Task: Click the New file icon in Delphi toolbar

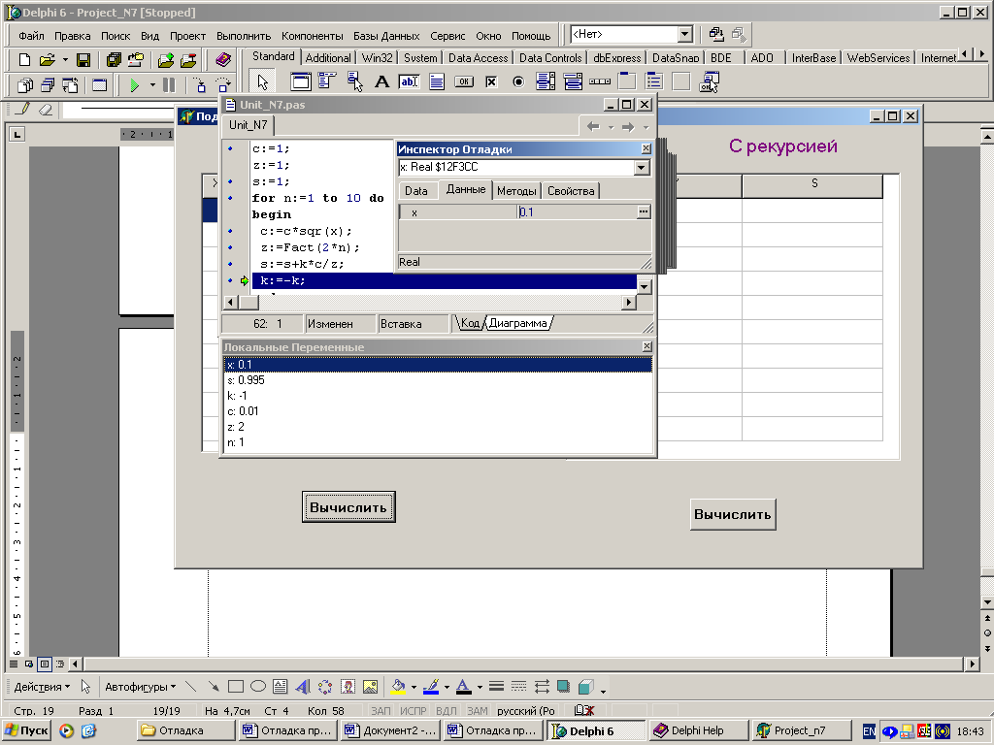Action: [x=24, y=59]
